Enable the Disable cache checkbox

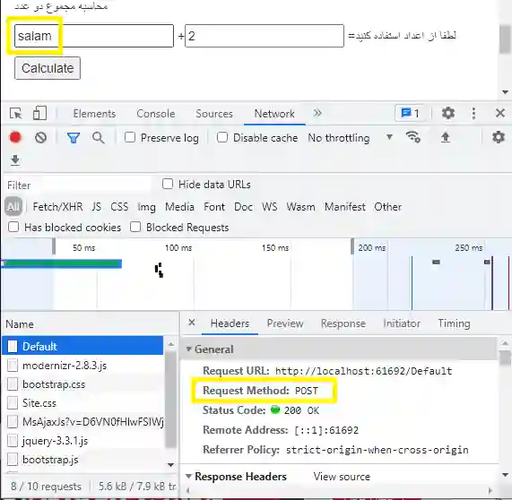pos(222,137)
